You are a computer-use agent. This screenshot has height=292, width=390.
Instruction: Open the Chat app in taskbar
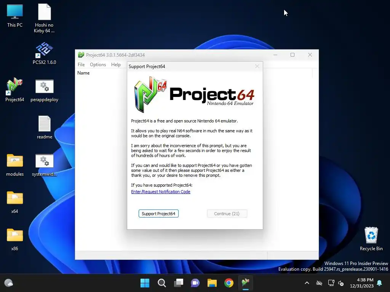pyautogui.click(x=195, y=283)
